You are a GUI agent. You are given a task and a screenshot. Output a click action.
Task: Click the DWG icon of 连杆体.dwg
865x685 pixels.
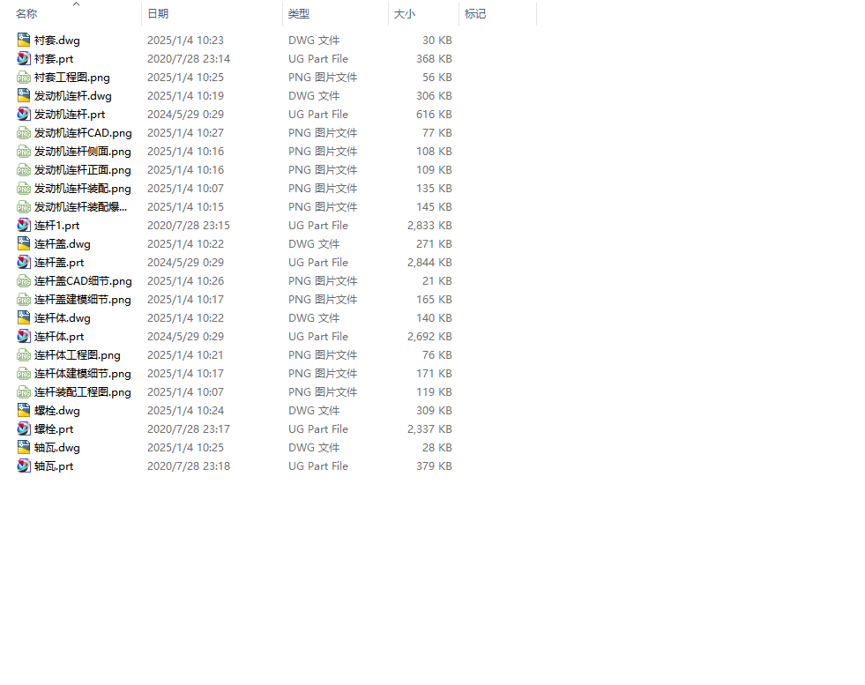click(23, 317)
